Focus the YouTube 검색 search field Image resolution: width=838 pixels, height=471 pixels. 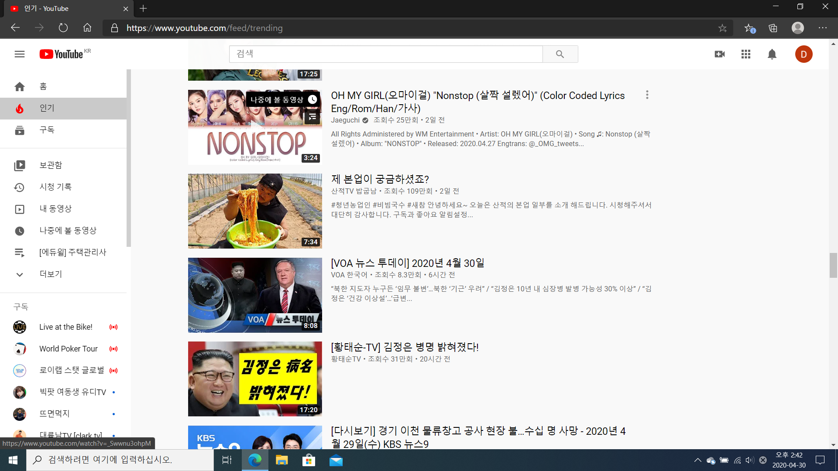[x=386, y=54]
